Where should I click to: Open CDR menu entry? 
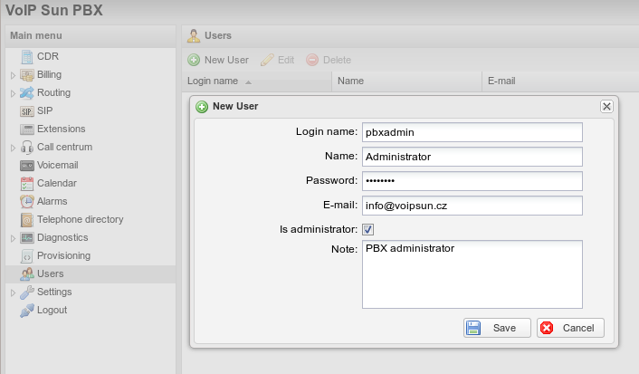click(48, 56)
